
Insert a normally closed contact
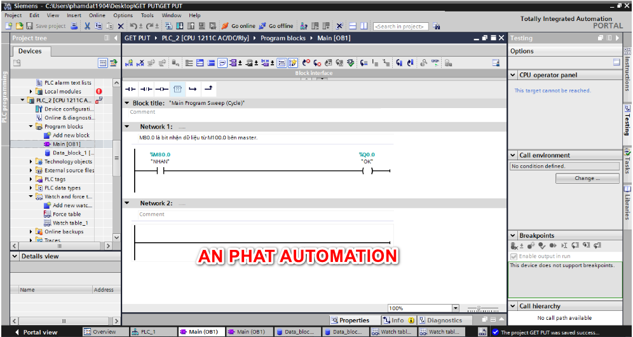pos(146,89)
